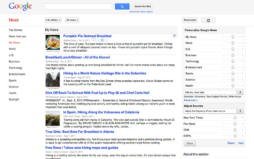Click the Dolomites mountain thumbnail image
The width and height of the screenshot is (254, 159).
coord(53,79)
